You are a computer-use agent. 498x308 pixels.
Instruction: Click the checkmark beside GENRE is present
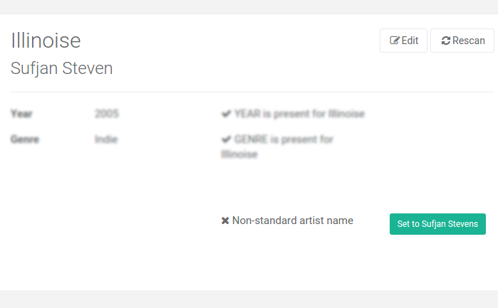tap(226, 139)
